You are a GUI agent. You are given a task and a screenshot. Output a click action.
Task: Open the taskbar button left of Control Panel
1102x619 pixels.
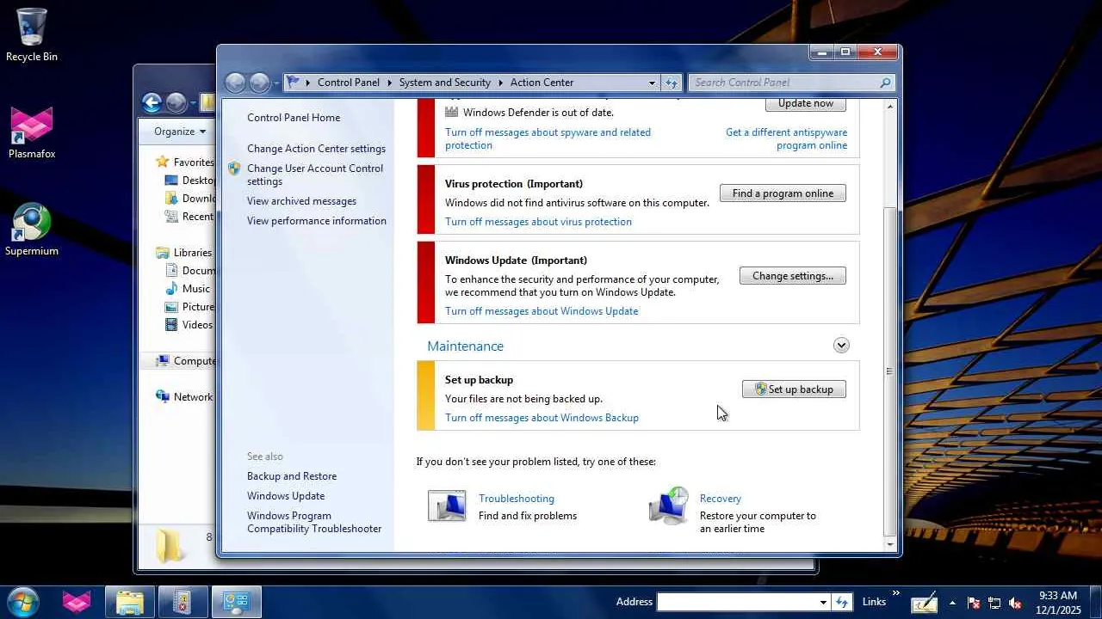183,602
